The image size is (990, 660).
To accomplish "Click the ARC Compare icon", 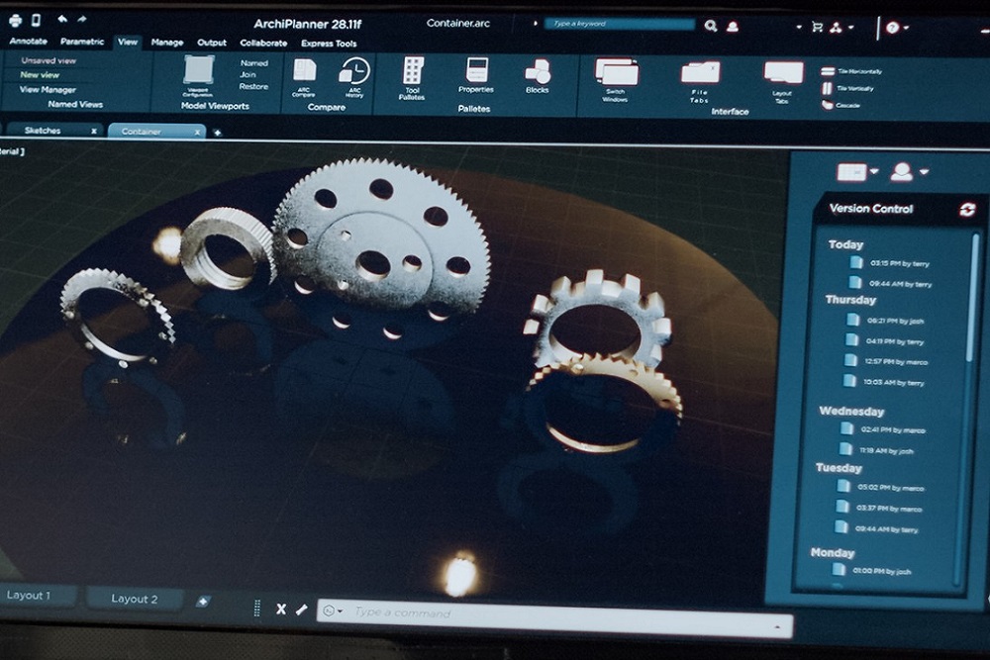I will (x=305, y=72).
